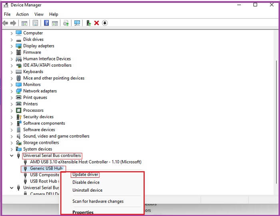This screenshot has height=216, width=280.
Task: Select AMD USB 3.10 eXtensible Host Controller
Action: 86,162
